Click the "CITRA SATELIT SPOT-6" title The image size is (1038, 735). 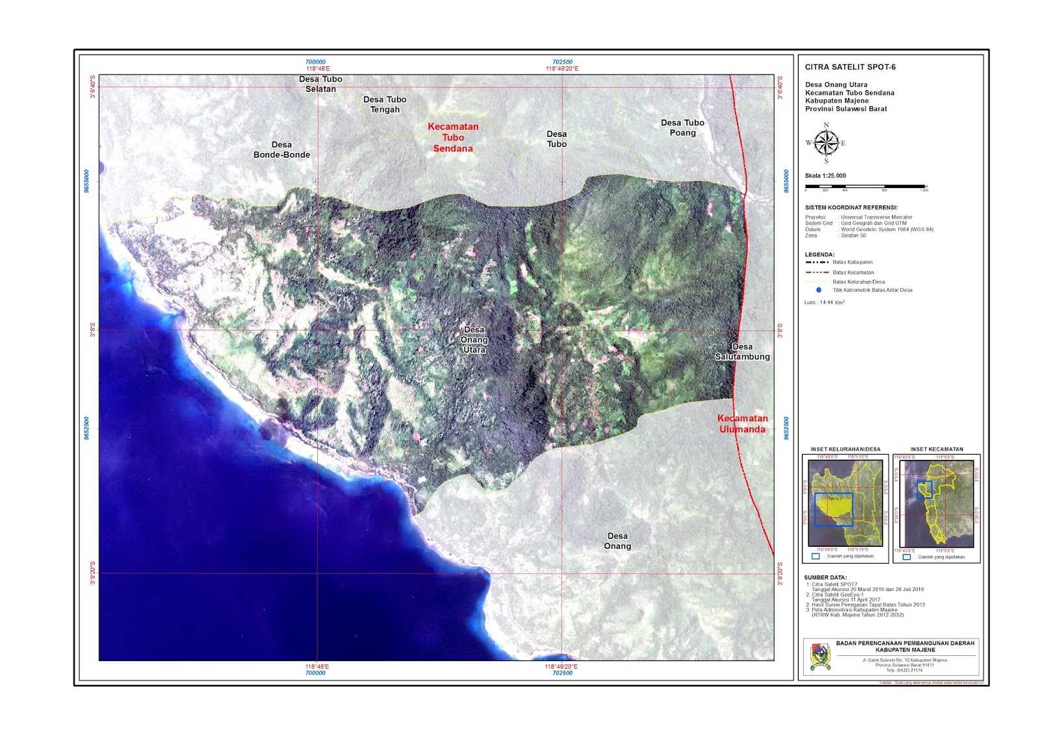pos(850,67)
